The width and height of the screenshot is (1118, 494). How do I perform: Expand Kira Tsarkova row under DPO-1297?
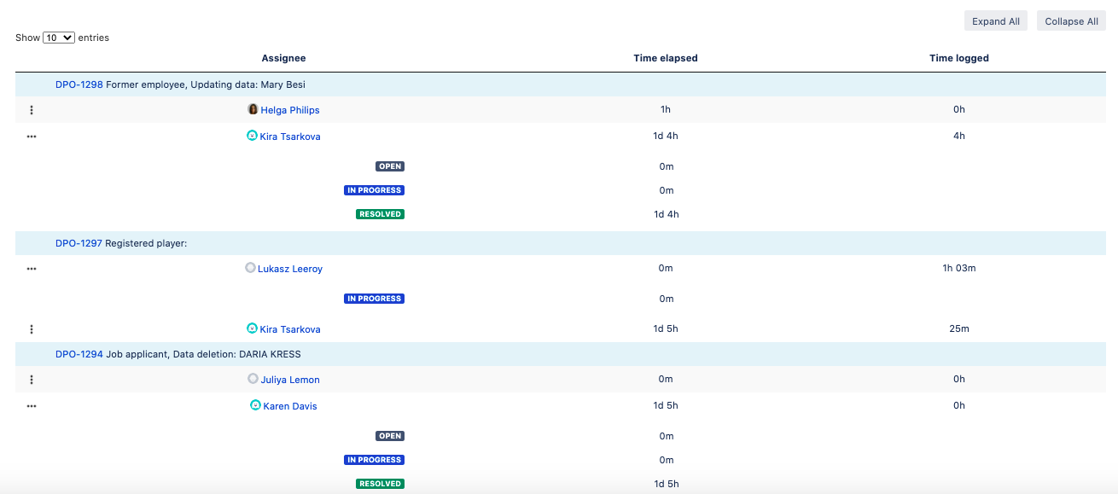pyautogui.click(x=32, y=329)
